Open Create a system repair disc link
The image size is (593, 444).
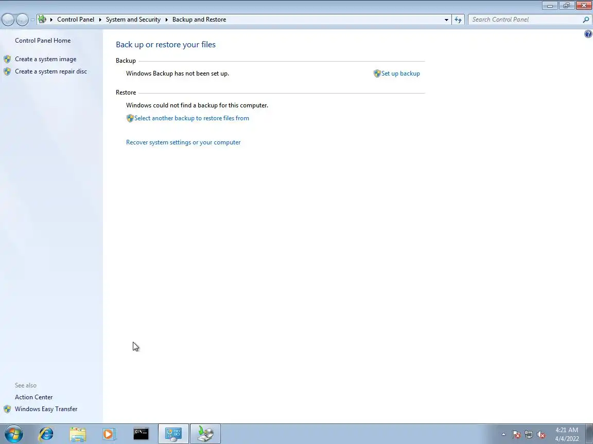(x=51, y=71)
